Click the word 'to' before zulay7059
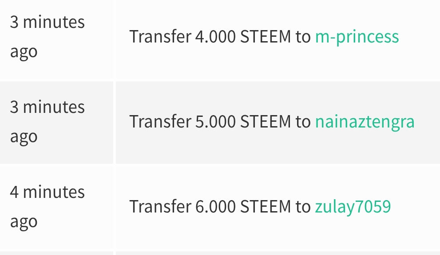The image size is (440, 255). coord(303,207)
